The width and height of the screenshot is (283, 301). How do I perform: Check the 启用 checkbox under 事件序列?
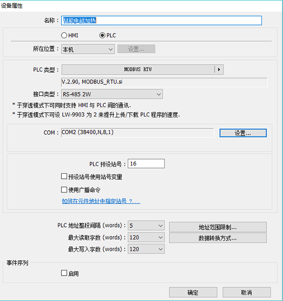coord(64,273)
